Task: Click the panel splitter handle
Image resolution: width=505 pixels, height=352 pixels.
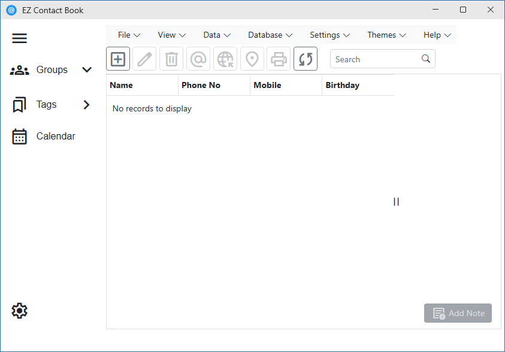Action: [396, 202]
